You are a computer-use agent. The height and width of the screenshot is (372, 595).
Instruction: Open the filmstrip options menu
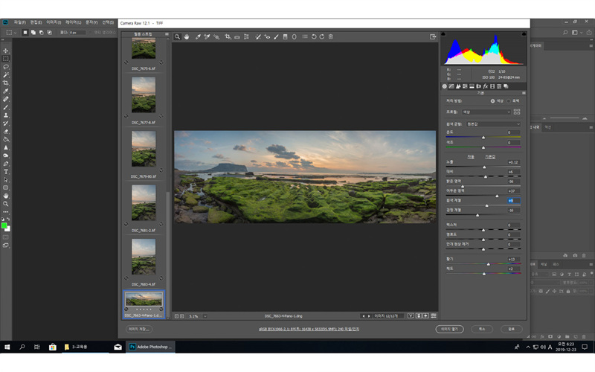(x=167, y=34)
